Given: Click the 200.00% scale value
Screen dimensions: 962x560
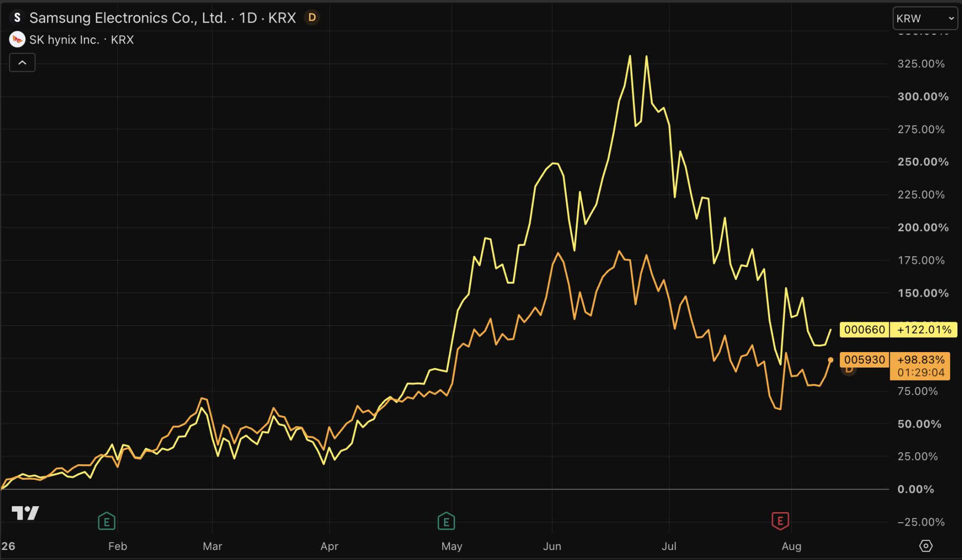Looking at the screenshot, I should point(923,227).
